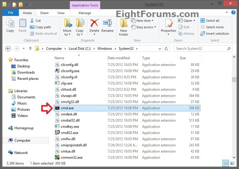Open Properties from the ribbon
This screenshot has width=239, height=169.
(169, 26)
